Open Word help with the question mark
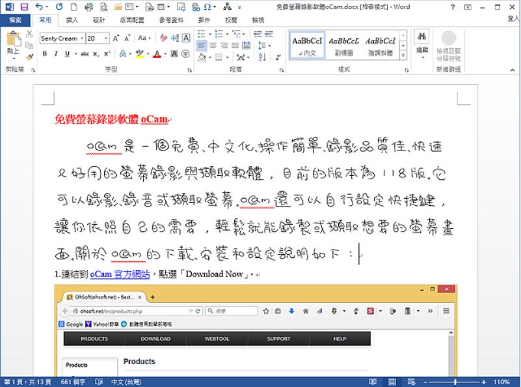Image resolution: width=521 pixels, height=387 pixels. click(x=453, y=7)
